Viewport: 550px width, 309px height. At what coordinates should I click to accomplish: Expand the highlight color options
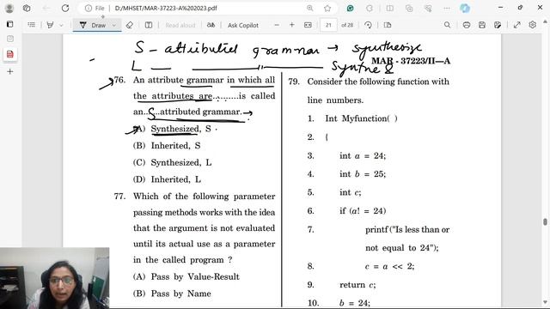[x=61, y=25]
